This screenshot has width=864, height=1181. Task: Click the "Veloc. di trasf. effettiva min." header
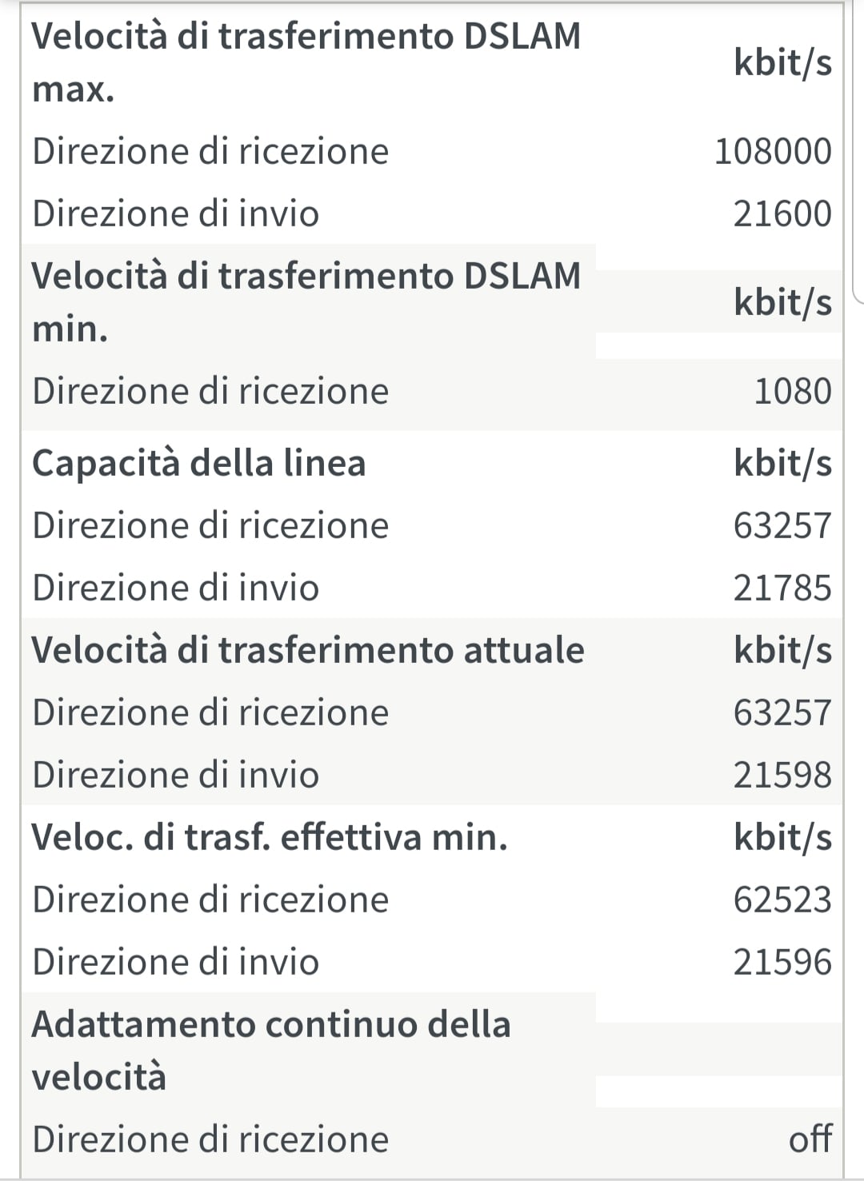[269, 837]
